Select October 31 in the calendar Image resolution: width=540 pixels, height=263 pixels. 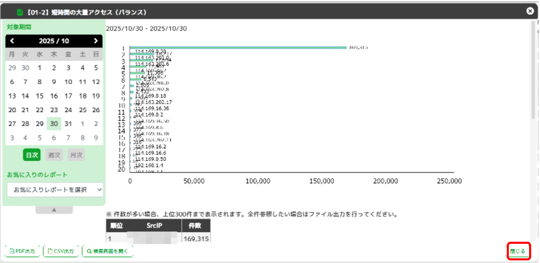68,124
